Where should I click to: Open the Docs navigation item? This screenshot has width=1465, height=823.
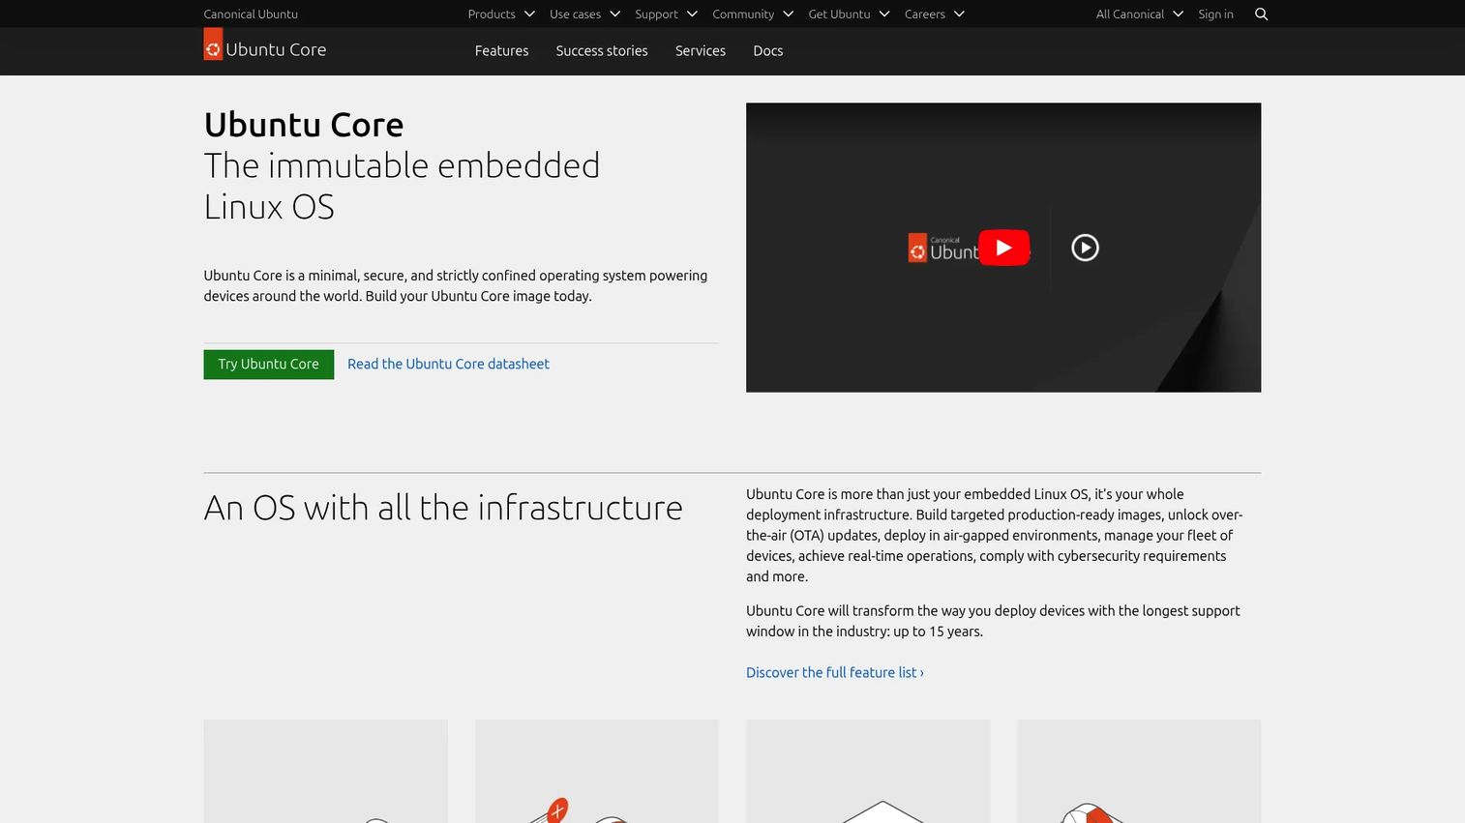click(768, 50)
